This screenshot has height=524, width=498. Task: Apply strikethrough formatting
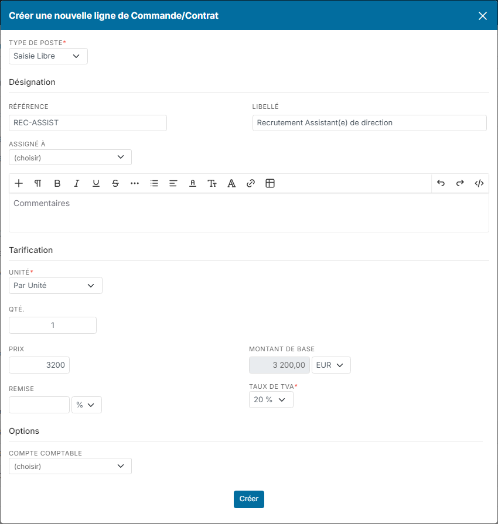tap(115, 183)
